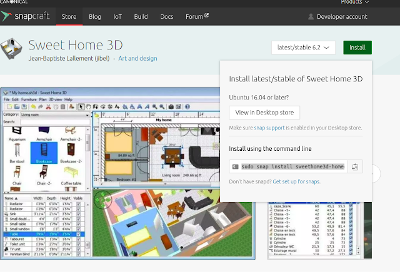Open the Docs nav item
Screen dimensions: 400x279
pyautogui.click(x=167, y=17)
